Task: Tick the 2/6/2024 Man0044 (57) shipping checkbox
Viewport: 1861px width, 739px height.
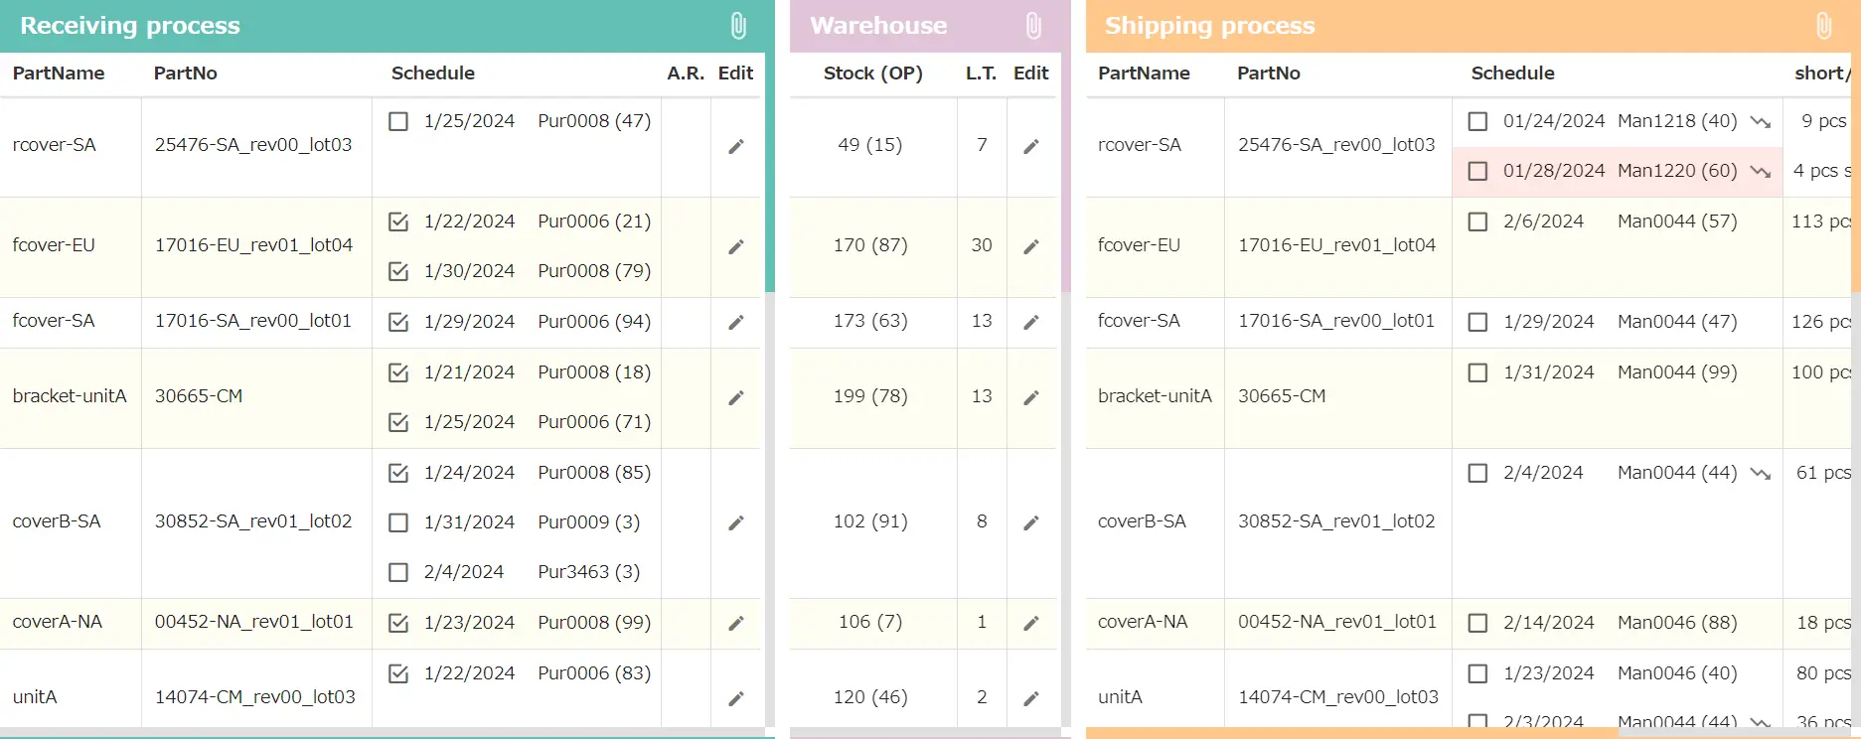Action: (1477, 222)
